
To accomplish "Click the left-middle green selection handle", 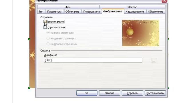I will point(29,39).
